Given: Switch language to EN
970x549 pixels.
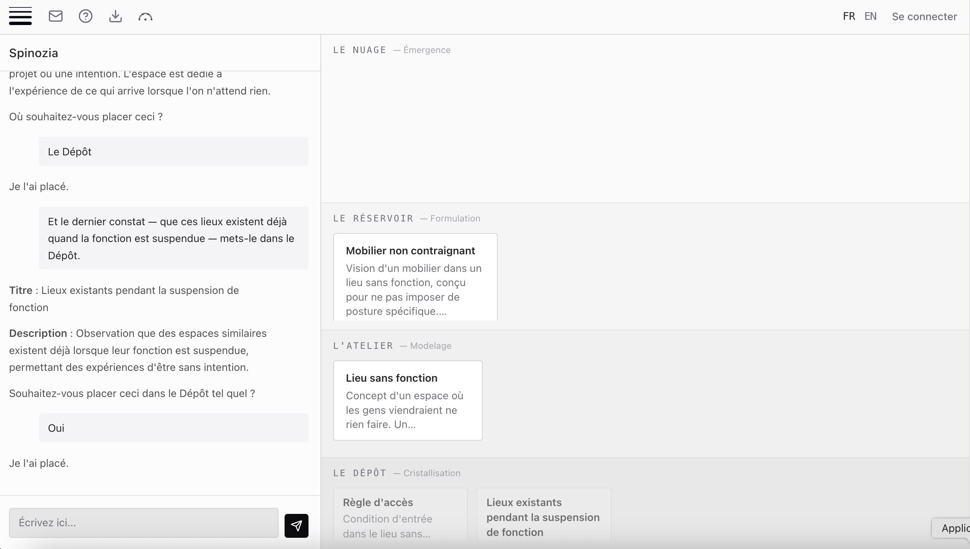Looking at the screenshot, I should [x=871, y=16].
